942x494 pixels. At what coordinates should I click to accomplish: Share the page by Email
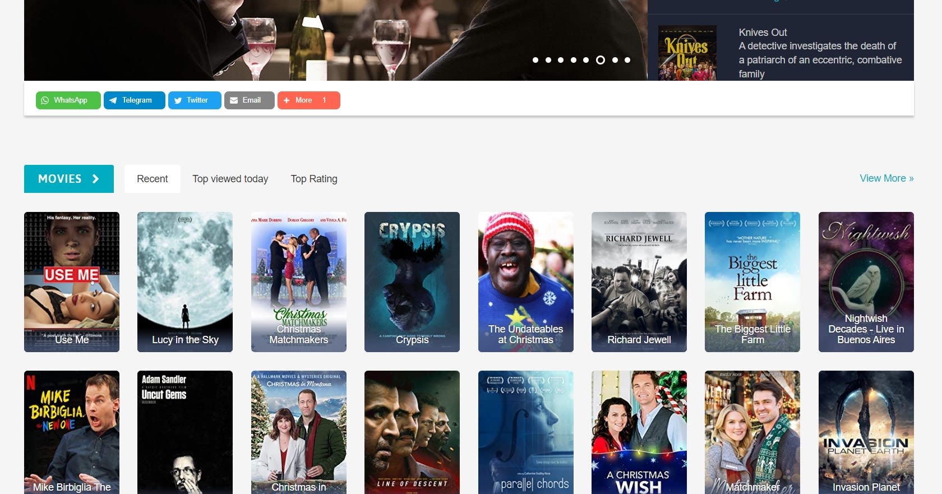click(x=250, y=100)
